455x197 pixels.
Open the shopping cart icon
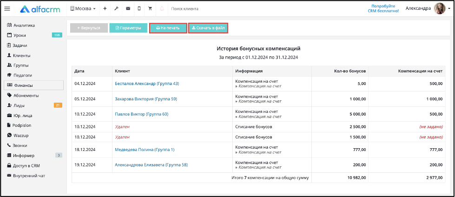tap(150, 9)
